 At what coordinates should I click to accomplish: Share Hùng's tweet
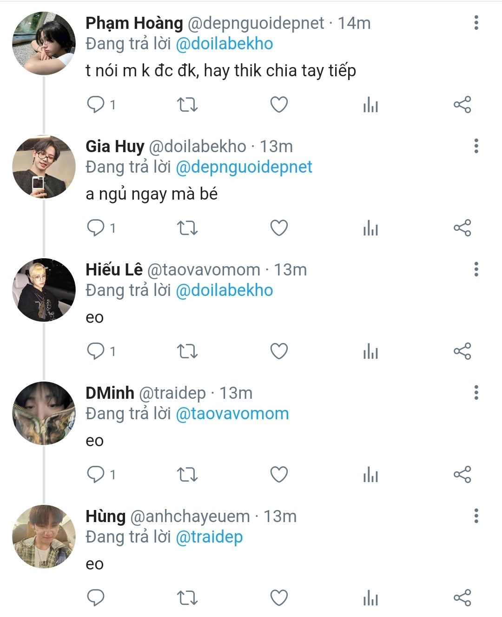462,598
